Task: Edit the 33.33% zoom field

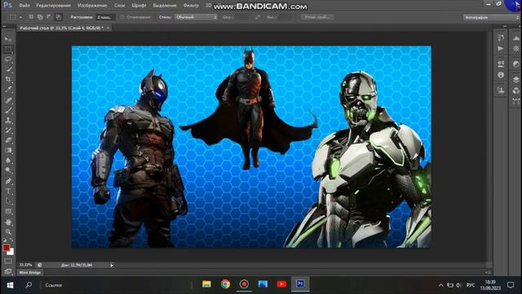Action: [x=25, y=265]
